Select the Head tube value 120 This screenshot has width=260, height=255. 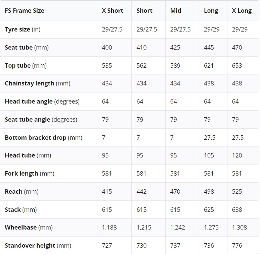237,155
